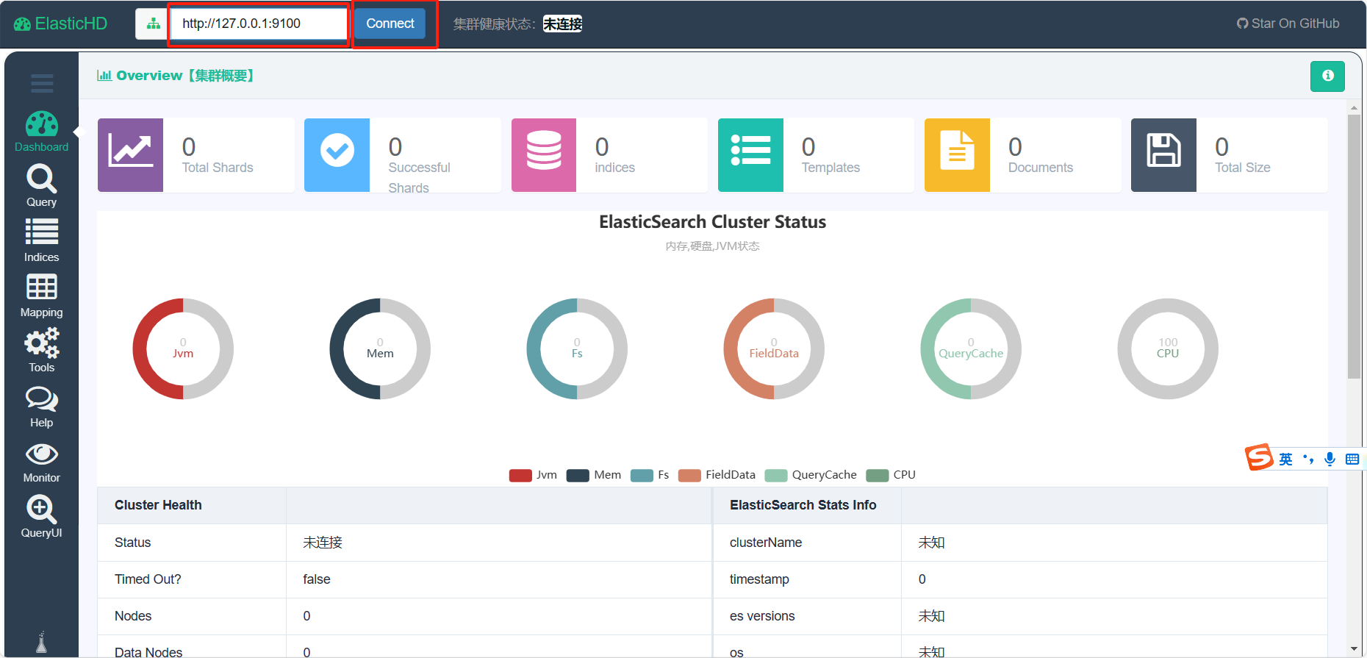This screenshot has width=1367, height=658.
Task: Click the Cluster Health table header
Action: tap(158, 505)
